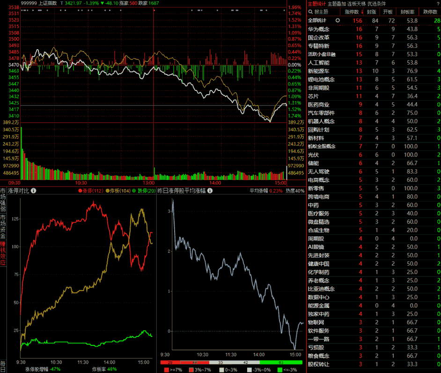Sort the table by 涨停数 column
Screen dimensions: 441x373
click(352, 12)
